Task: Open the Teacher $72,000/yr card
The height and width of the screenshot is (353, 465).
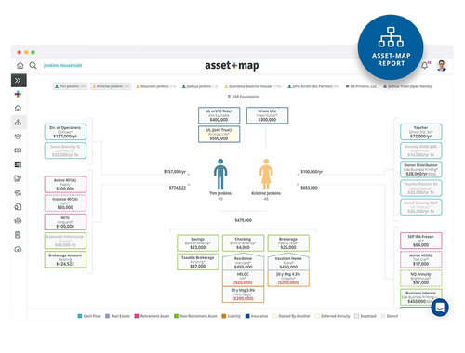Action: click(421, 132)
